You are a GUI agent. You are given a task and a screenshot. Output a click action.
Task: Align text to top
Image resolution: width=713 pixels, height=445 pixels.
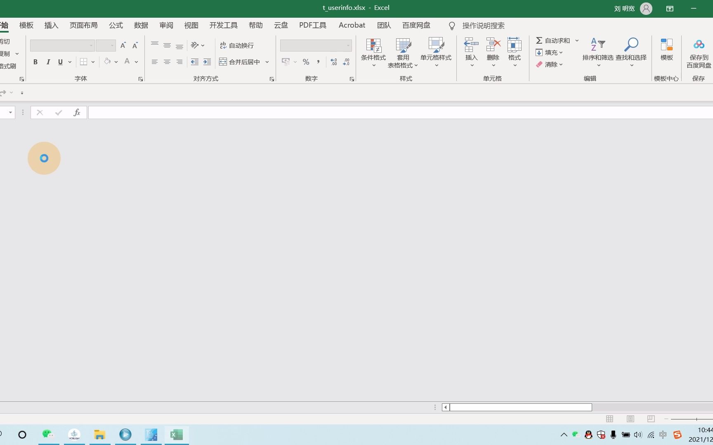point(155,45)
